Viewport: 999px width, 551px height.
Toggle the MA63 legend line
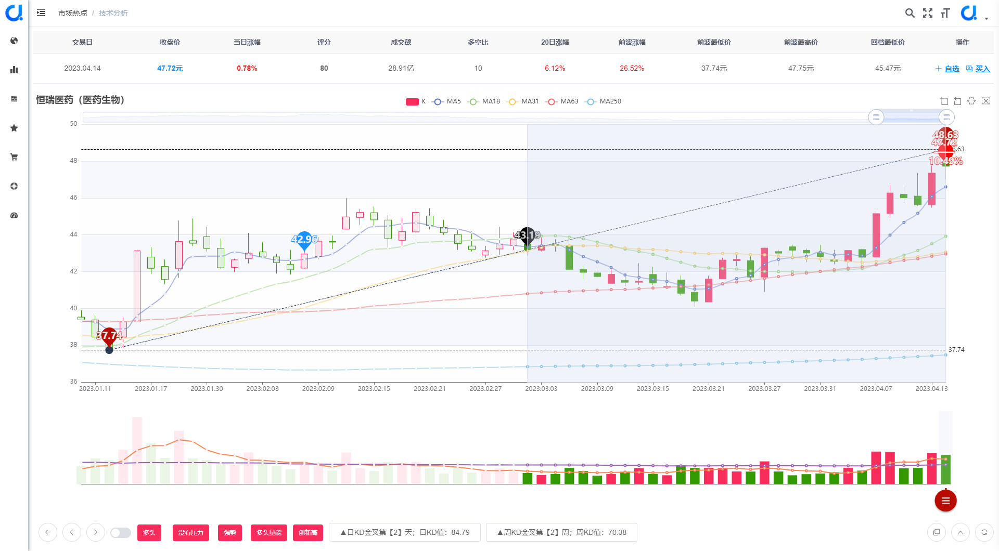(562, 101)
